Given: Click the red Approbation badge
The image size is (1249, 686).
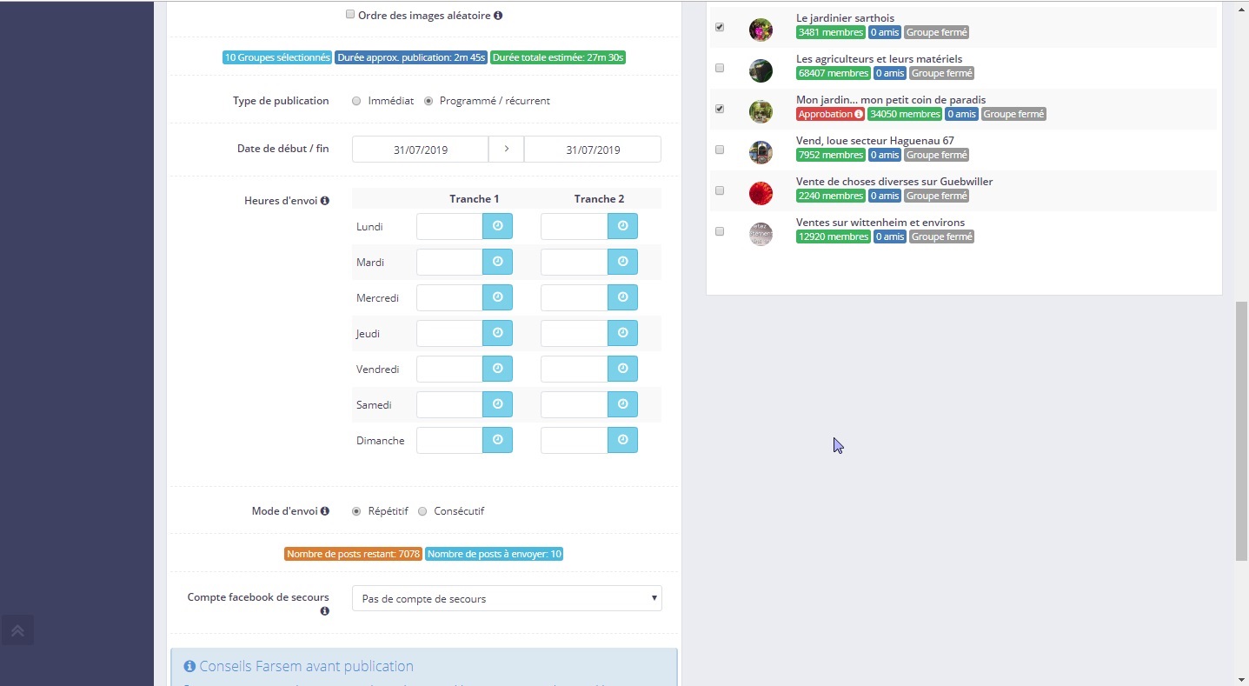Looking at the screenshot, I should (830, 114).
